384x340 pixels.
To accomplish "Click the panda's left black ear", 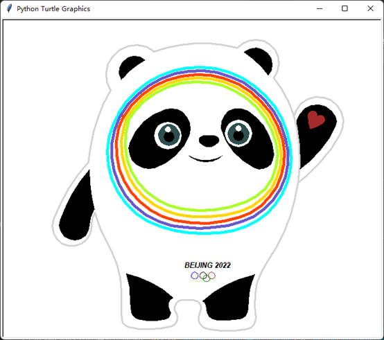I will point(131,66).
